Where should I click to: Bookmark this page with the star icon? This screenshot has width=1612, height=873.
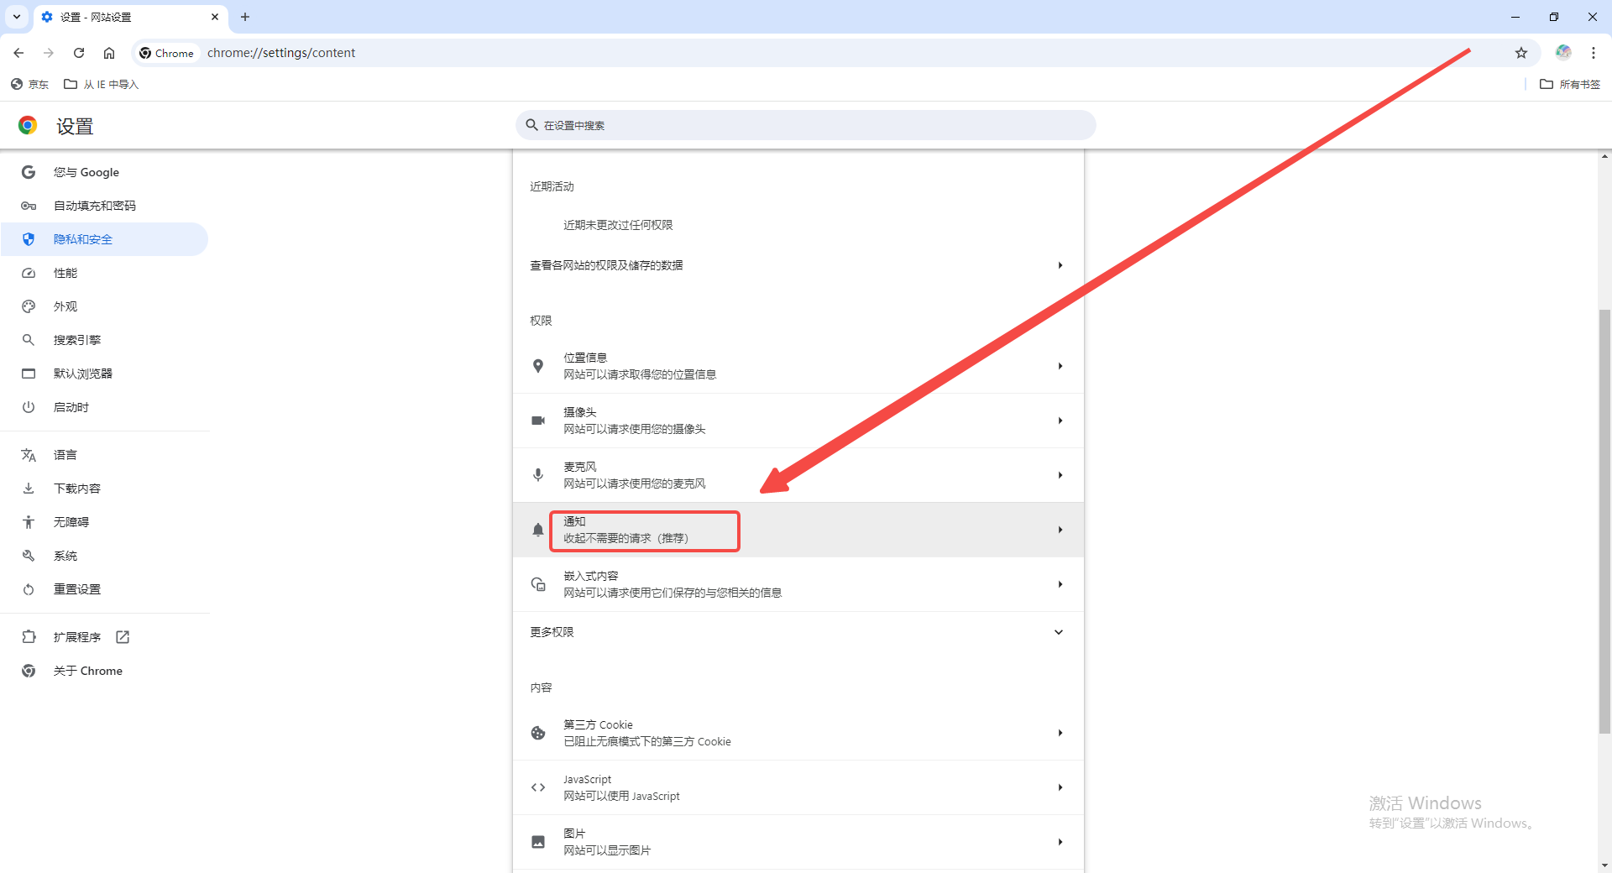click(1521, 53)
